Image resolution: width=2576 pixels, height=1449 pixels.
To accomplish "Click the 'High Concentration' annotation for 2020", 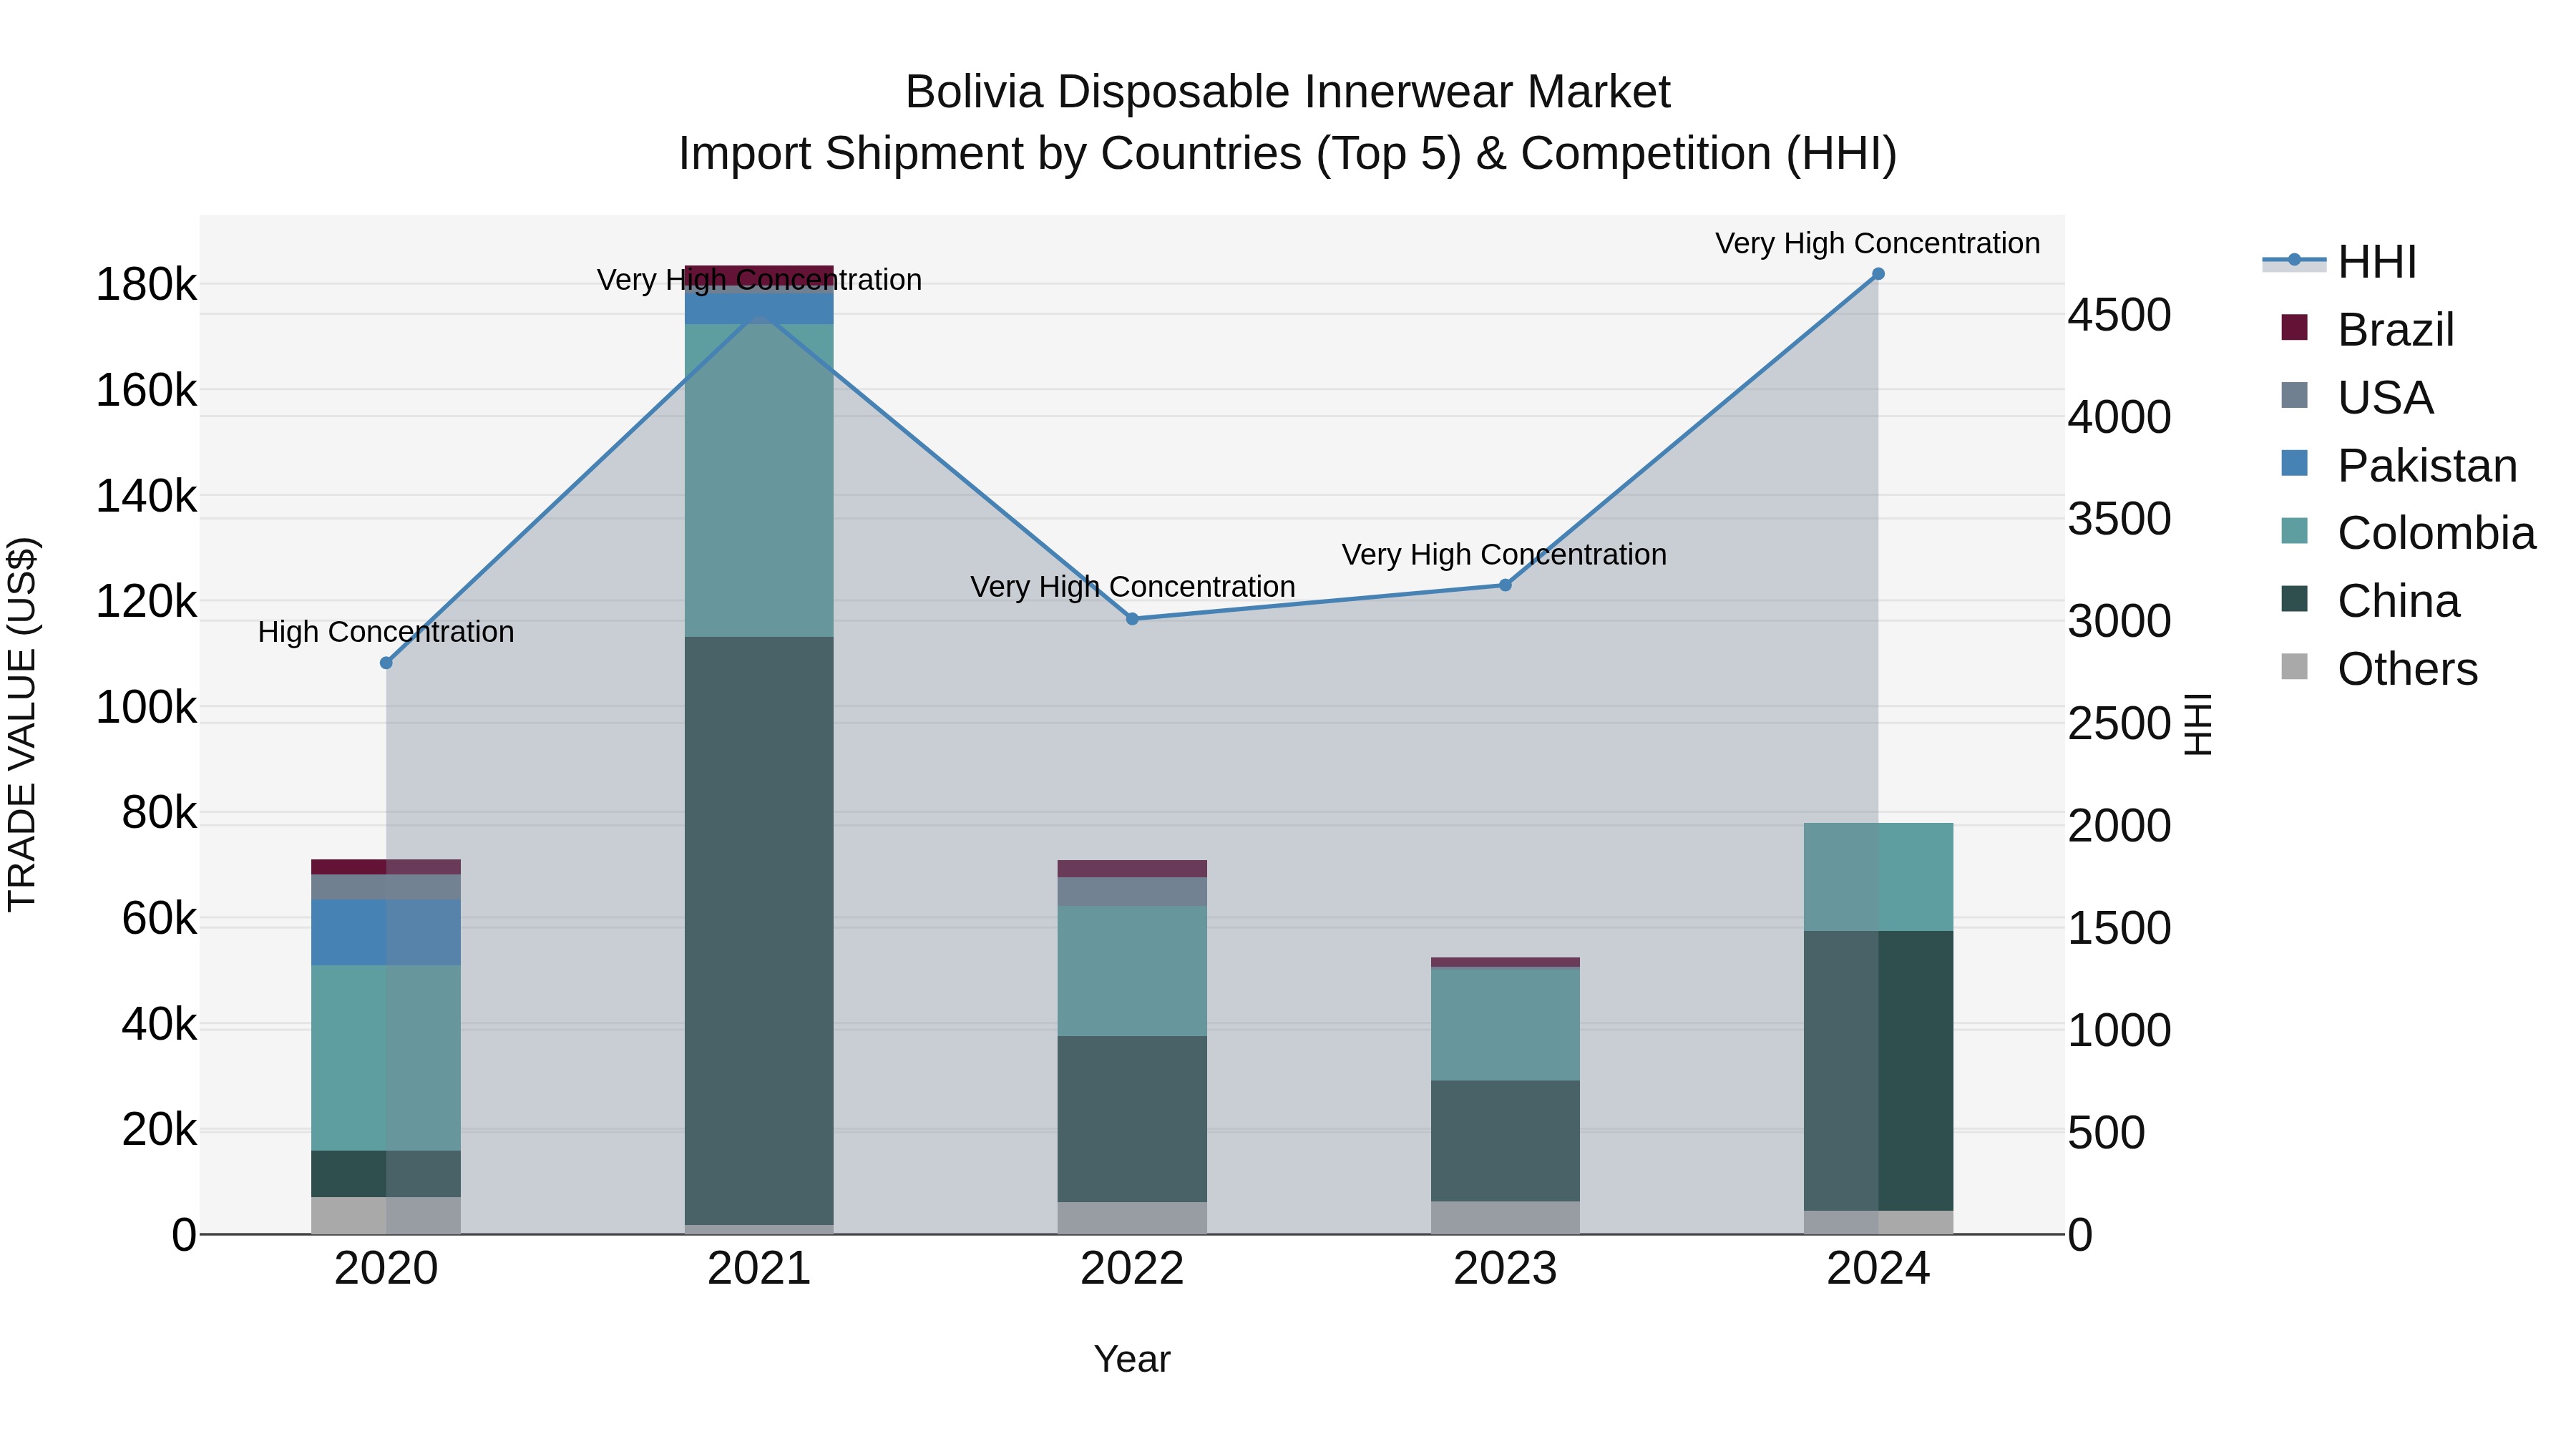I will pos(386,632).
